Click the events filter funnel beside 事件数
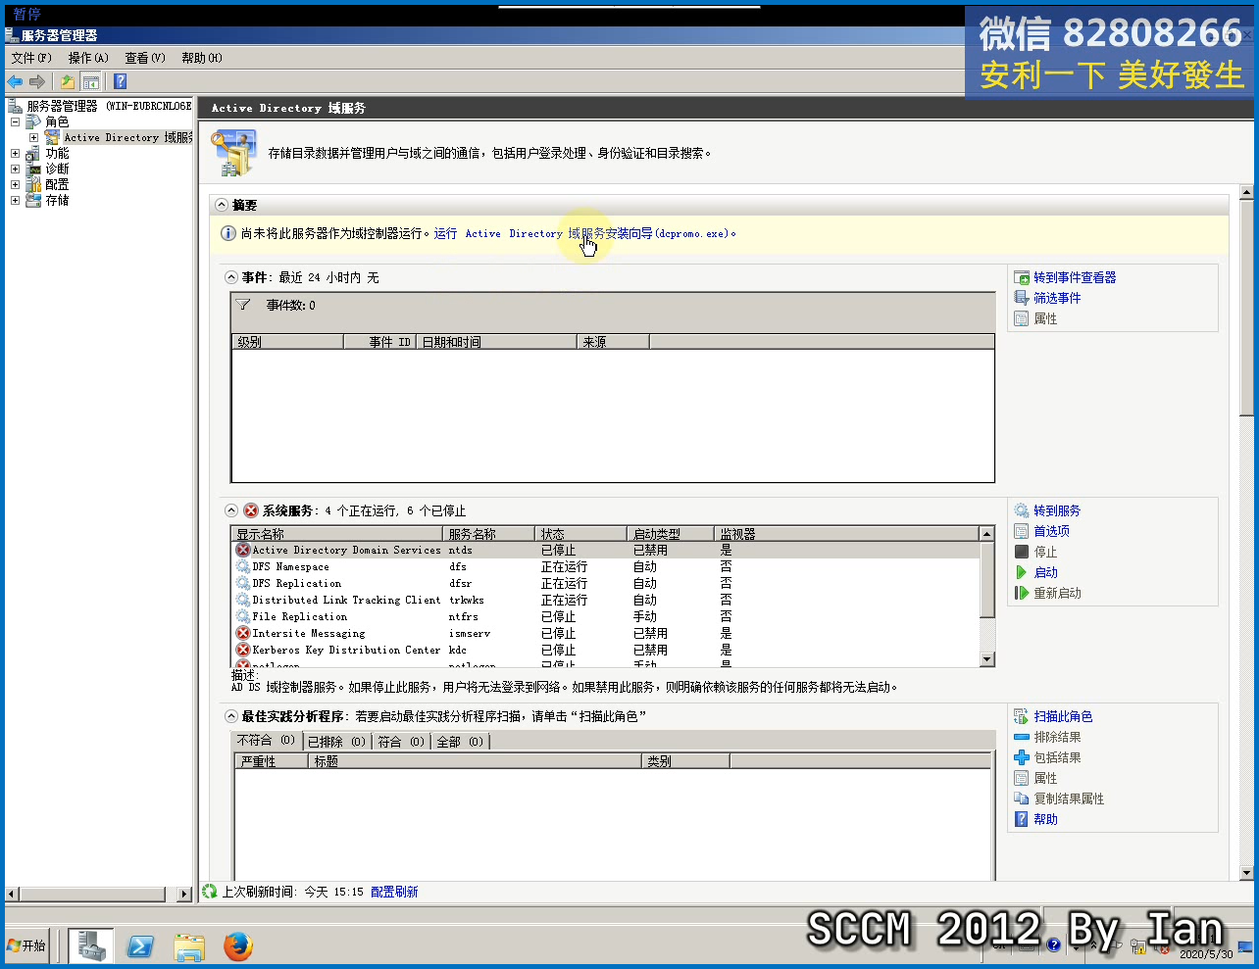Viewport: 1259px width, 969px height. [243, 305]
